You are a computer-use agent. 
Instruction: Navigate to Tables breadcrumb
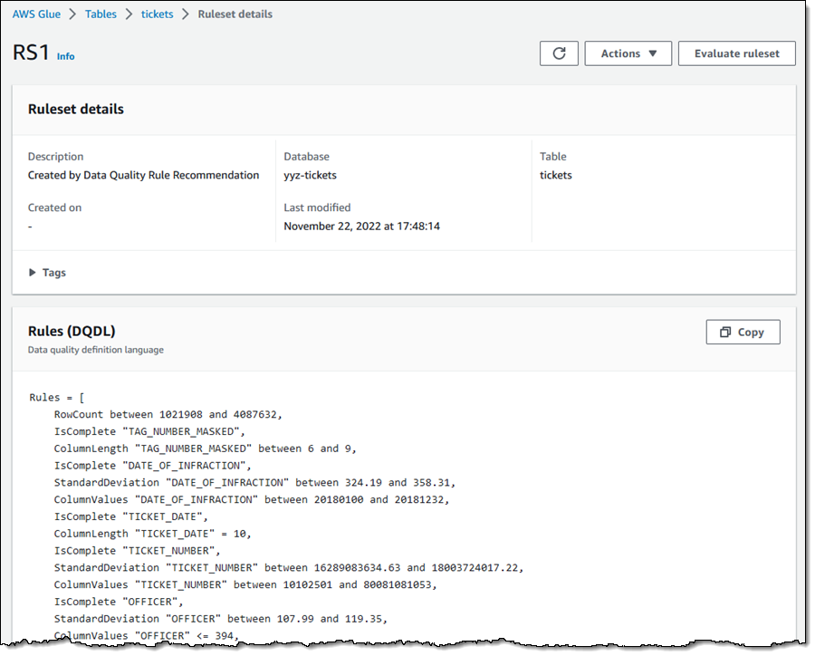(x=101, y=14)
